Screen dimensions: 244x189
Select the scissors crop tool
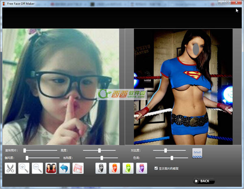click(10, 168)
